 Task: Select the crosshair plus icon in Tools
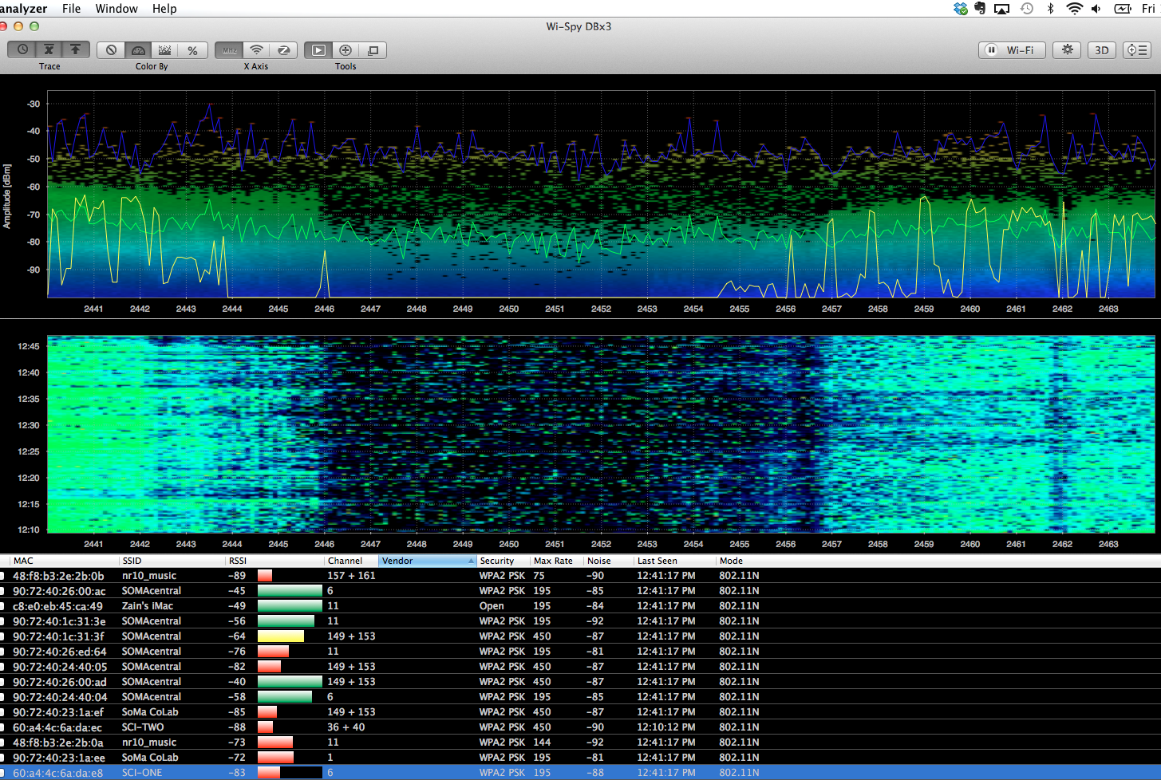click(x=346, y=50)
